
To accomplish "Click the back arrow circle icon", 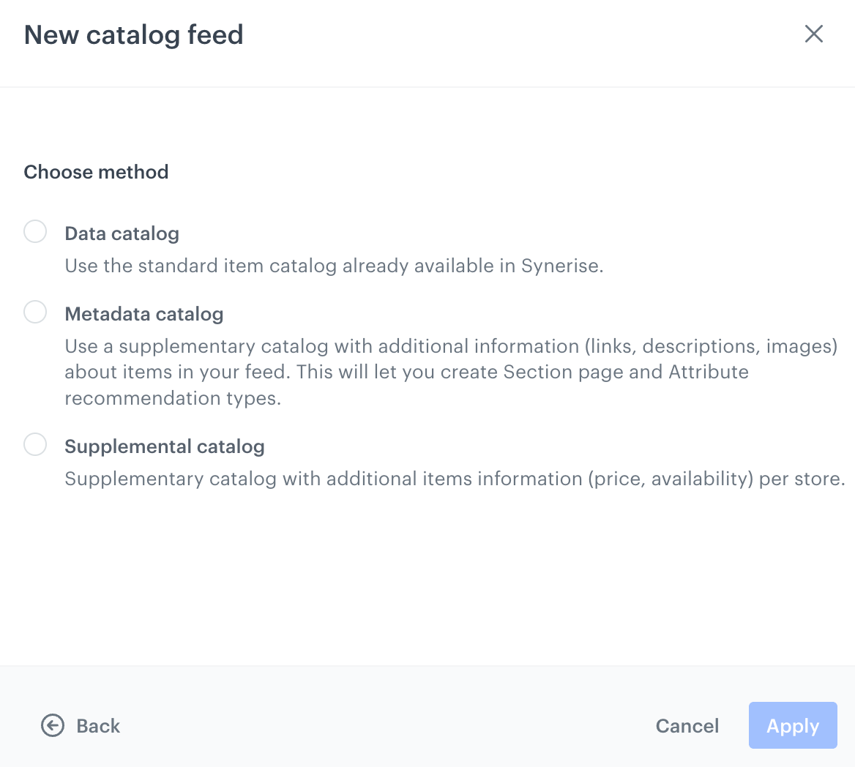I will click(51, 725).
